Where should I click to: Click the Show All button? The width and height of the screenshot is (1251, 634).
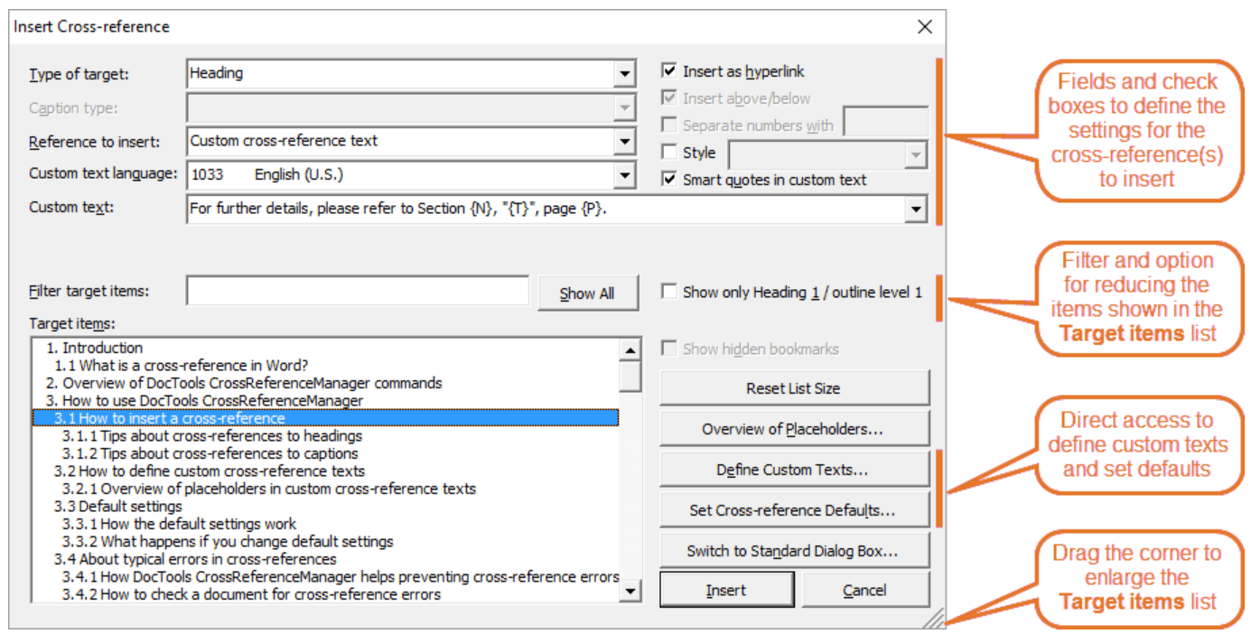587,294
